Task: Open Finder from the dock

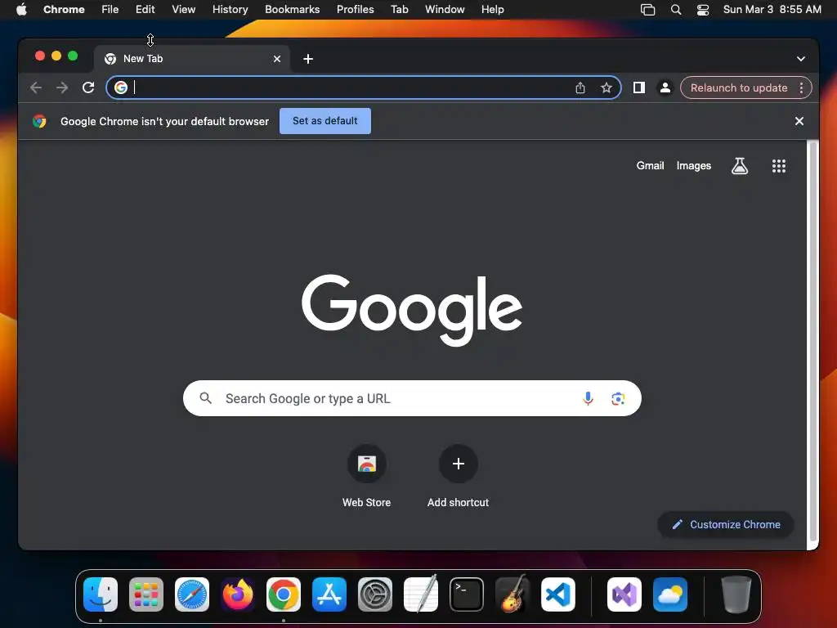Action: (101, 594)
